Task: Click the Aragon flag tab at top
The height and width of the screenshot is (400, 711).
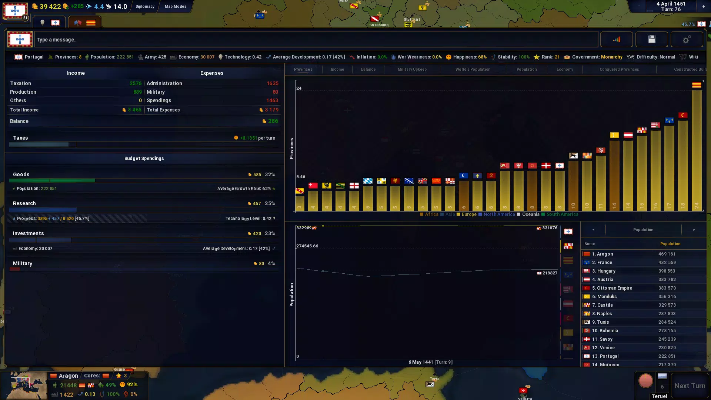Action: tap(91, 22)
